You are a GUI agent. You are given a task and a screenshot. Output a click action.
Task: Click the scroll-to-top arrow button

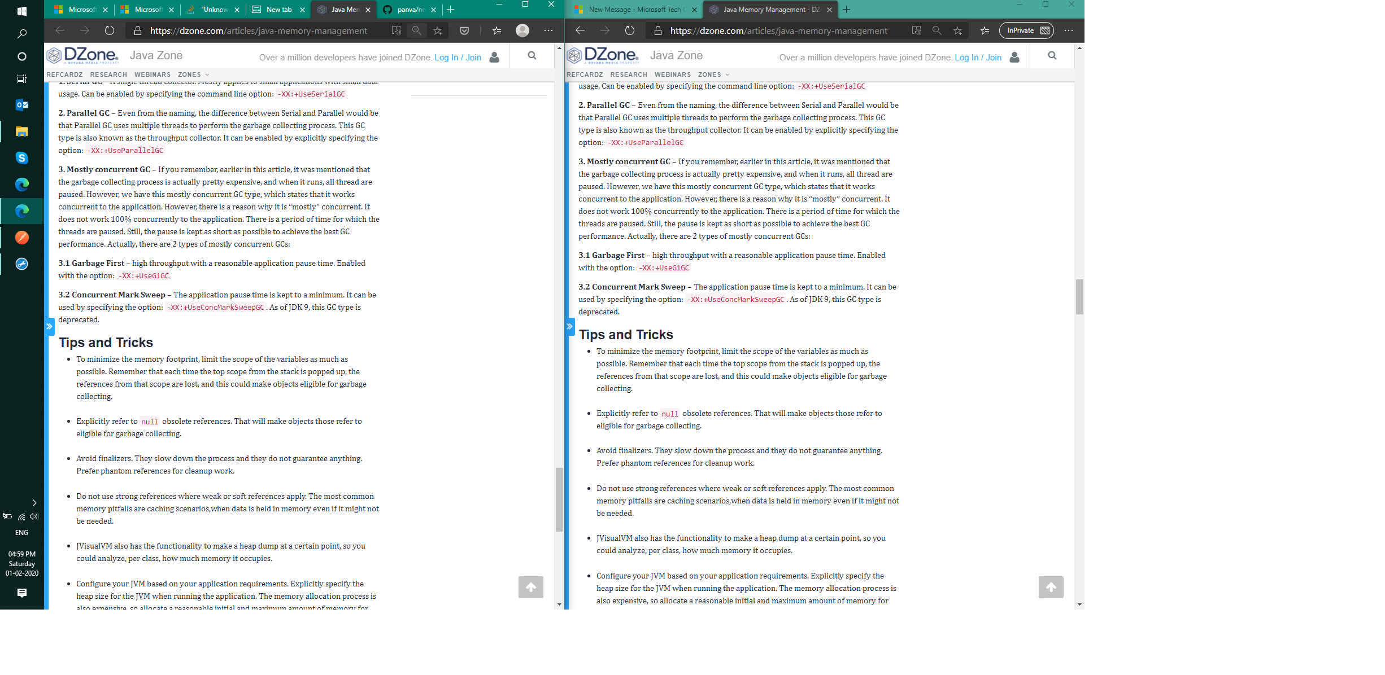tap(530, 587)
